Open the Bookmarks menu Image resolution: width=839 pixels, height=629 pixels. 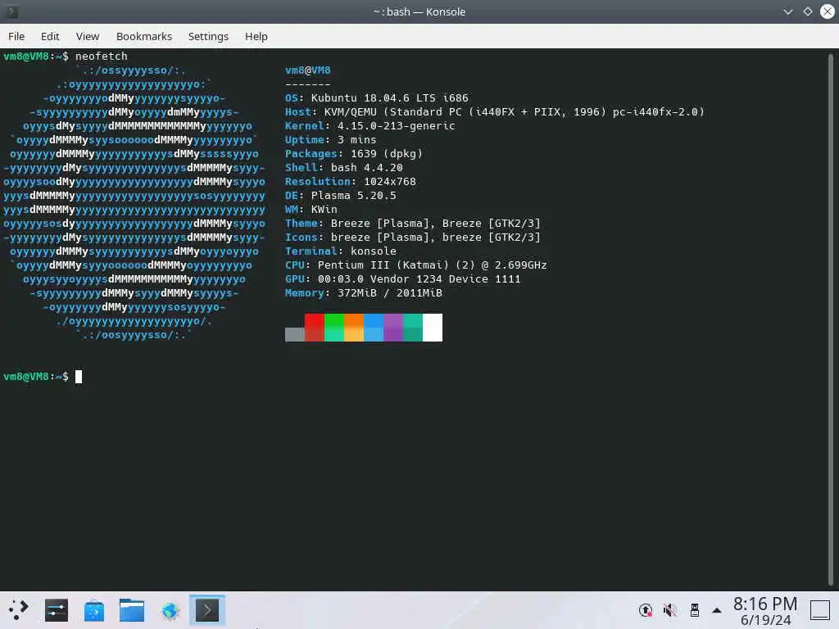(144, 36)
